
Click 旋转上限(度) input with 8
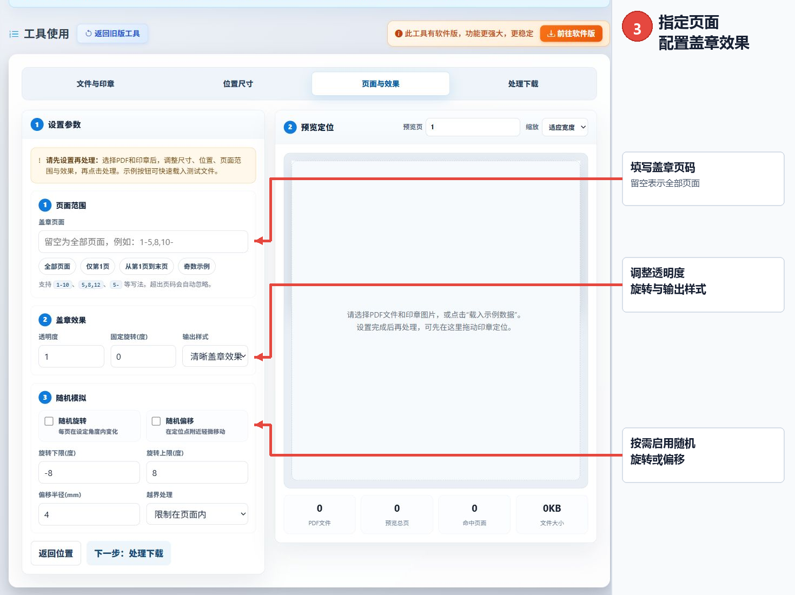pos(197,473)
